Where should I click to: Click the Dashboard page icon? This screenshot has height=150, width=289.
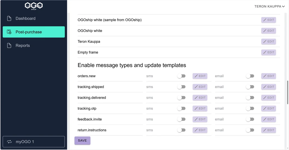(x=9, y=18)
